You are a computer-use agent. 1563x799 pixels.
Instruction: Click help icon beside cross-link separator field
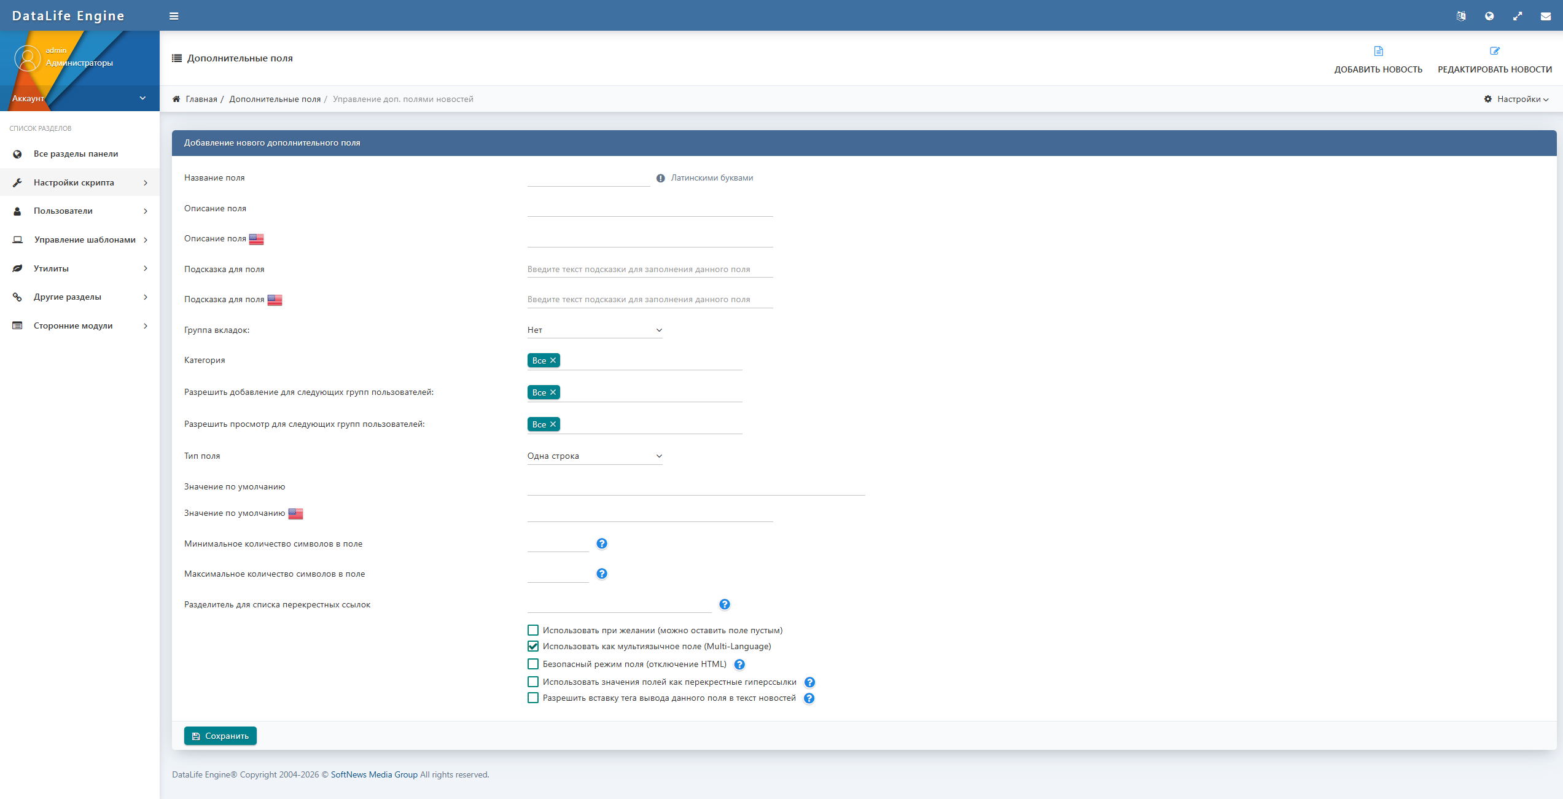(725, 604)
